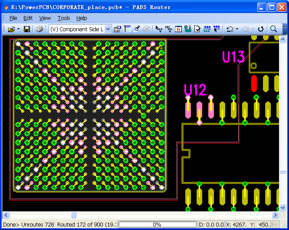Click the vertical scrollbar down arrow

(x=282, y=208)
